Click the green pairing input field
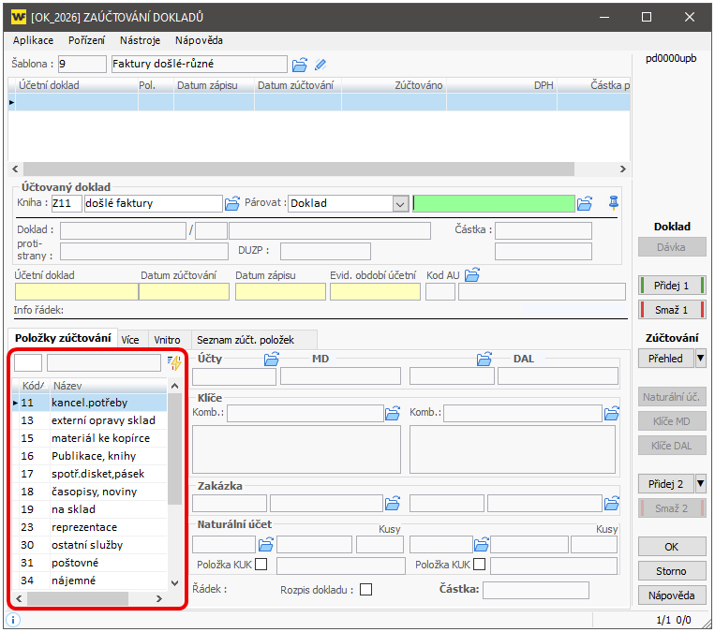The width and height of the screenshot is (715, 632). click(x=494, y=203)
